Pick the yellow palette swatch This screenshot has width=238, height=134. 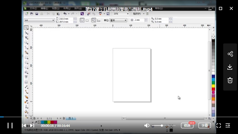[x=213, y=86]
